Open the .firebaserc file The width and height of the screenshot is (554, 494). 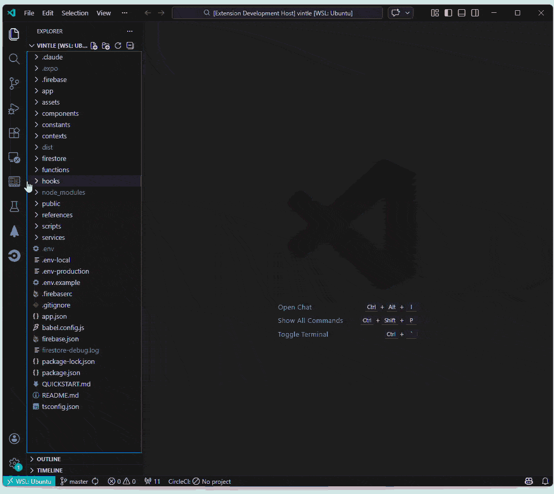[x=84, y=294]
